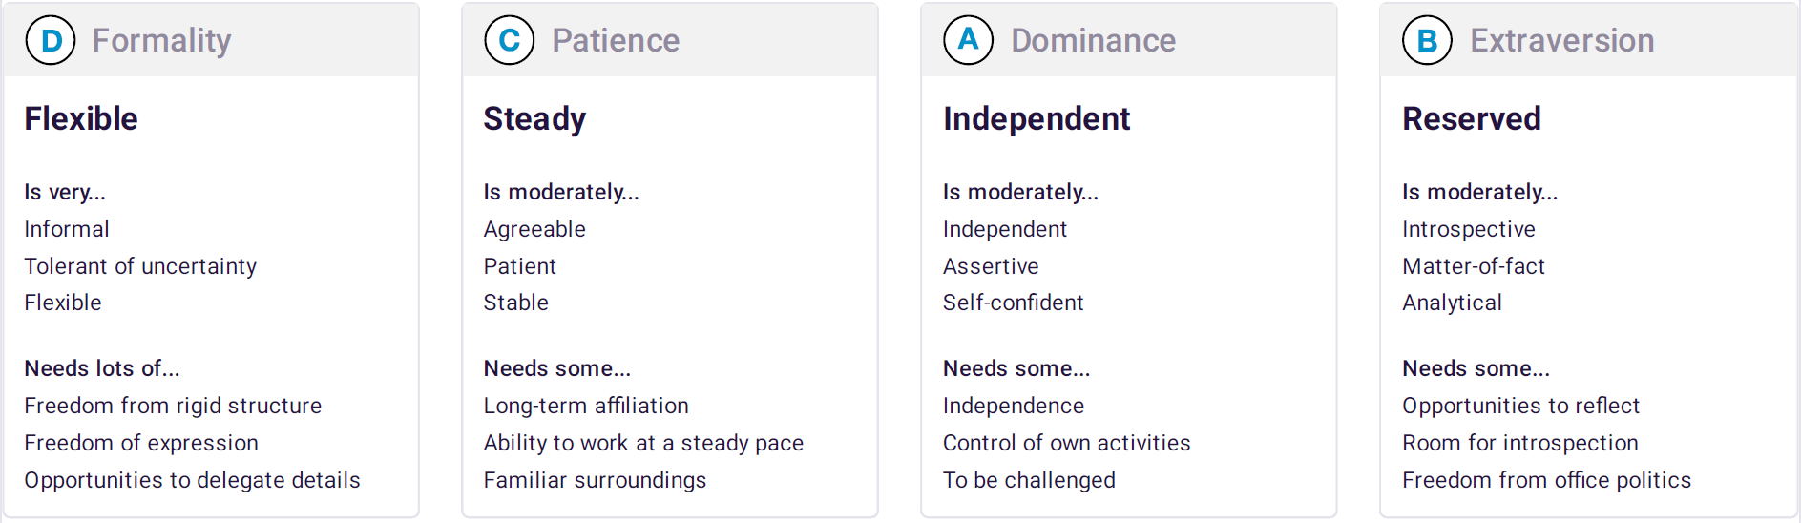Select 'Long-term affiliation' need text

[586, 406]
